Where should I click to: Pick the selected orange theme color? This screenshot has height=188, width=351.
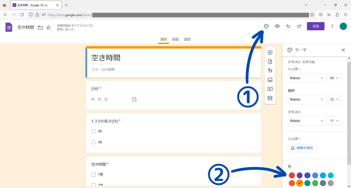coord(300,183)
